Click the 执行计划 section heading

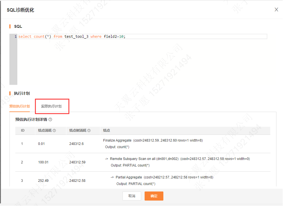click(22, 93)
